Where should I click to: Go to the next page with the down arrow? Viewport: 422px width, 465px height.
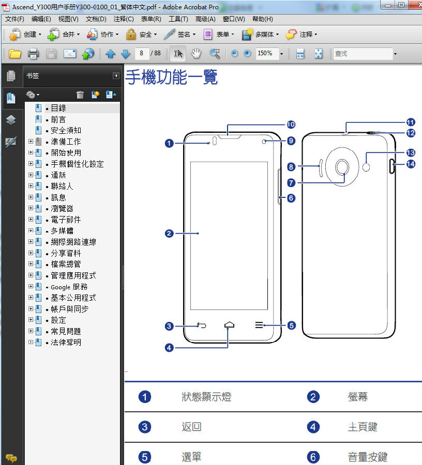(126, 54)
